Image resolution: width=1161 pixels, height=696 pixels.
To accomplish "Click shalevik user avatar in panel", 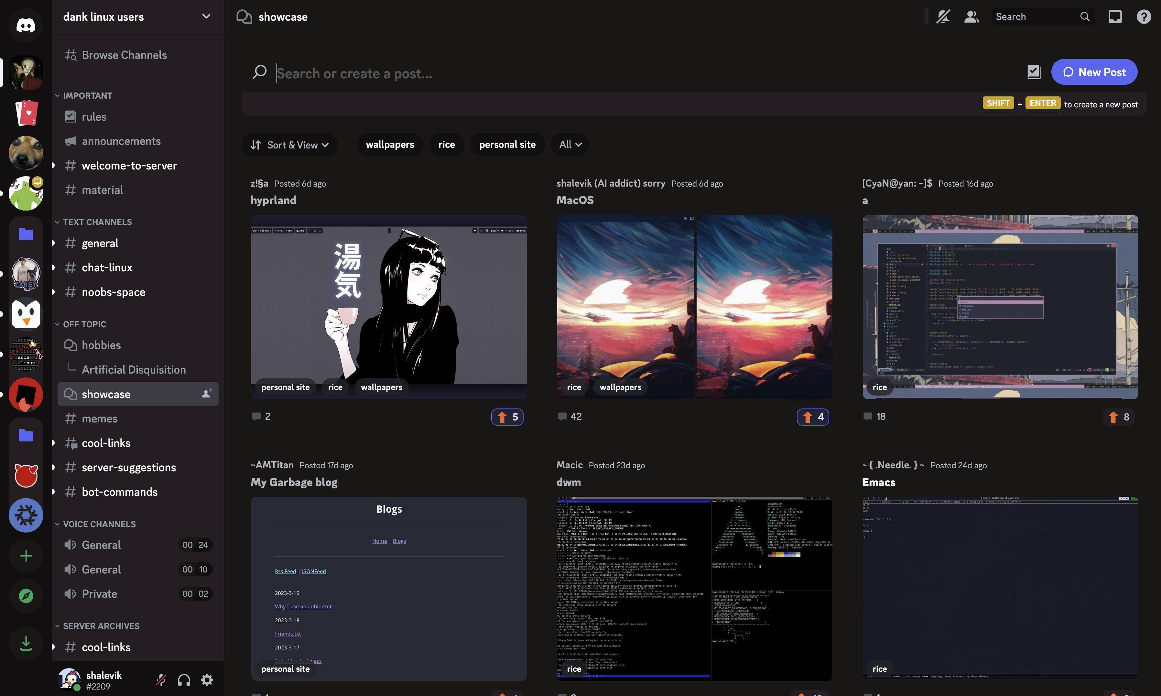I will click(69, 680).
